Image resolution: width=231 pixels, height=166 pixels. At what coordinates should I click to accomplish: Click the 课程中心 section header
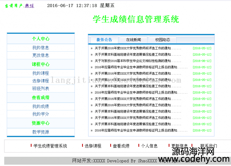pos(41,64)
